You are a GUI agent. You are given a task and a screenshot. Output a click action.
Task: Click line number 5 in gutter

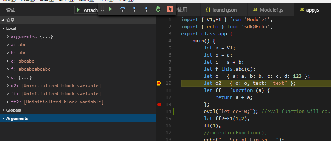pyautogui.click(x=170, y=48)
